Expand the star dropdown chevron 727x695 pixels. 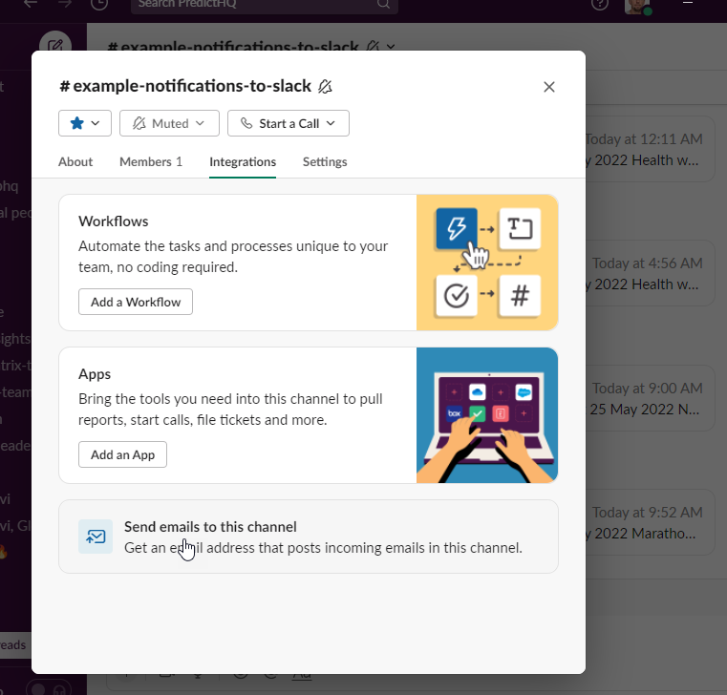(96, 123)
